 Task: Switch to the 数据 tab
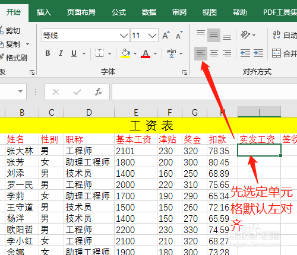[x=149, y=12]
